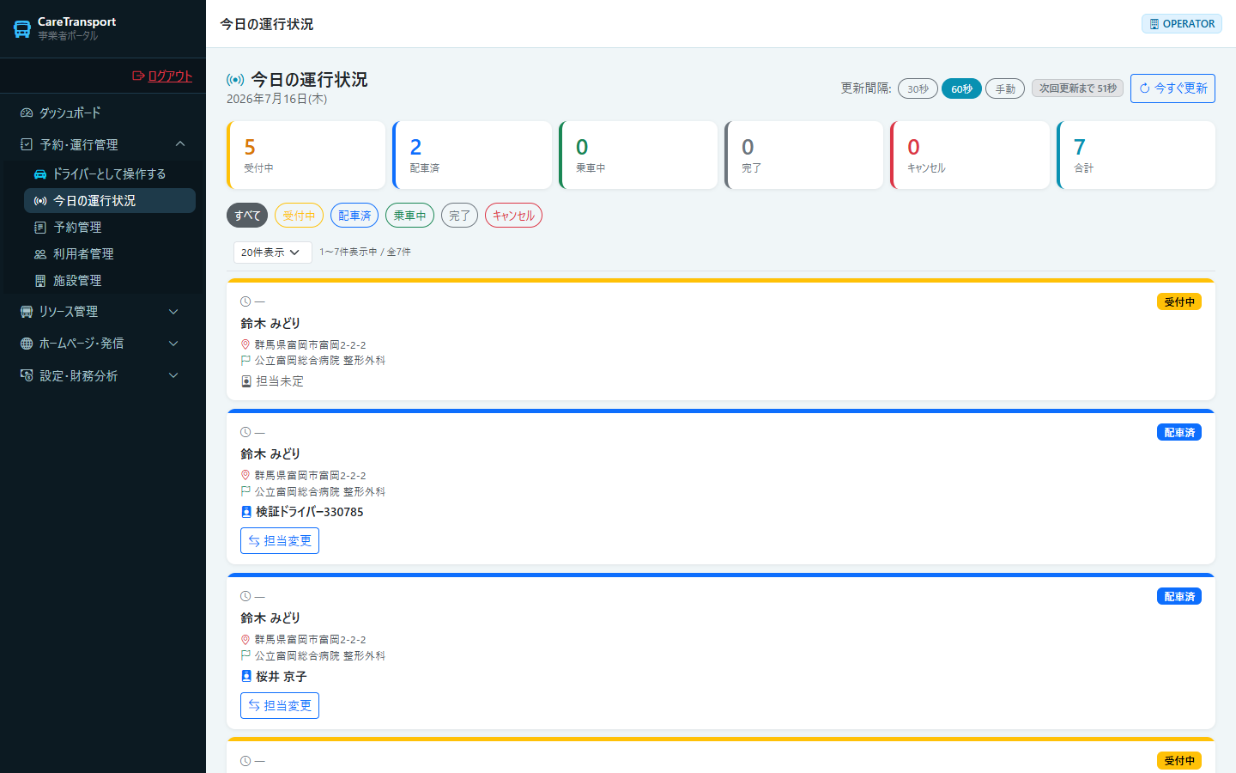Image resolution: width=1236 pixels, height=773 pixels.
Task: Click the swap icon in 検証ドライバー's 担当変更 button
Action: pos(254,541)
